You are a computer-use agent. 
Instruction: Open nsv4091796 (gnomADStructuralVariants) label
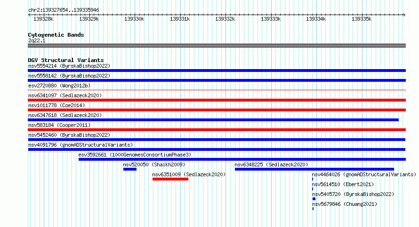pyautogui.click(x=81, y=145)
